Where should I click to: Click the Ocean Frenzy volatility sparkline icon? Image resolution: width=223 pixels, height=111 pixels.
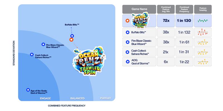203,21
